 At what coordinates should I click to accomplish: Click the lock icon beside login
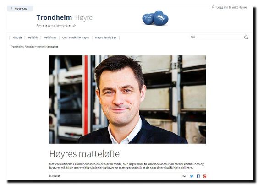pyautogui.click(x=213, y=7)
